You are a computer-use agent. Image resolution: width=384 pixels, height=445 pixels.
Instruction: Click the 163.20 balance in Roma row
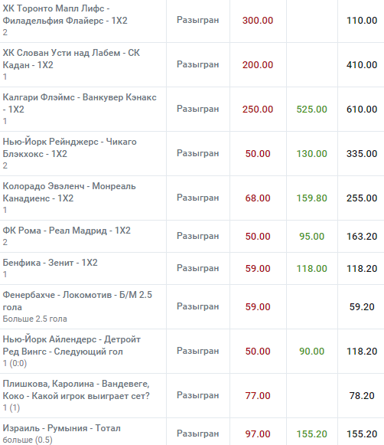[362, 237]
